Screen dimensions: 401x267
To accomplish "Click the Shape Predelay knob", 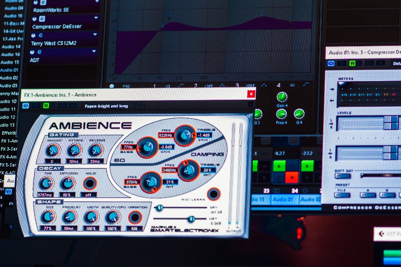I will tap(70, 217).
